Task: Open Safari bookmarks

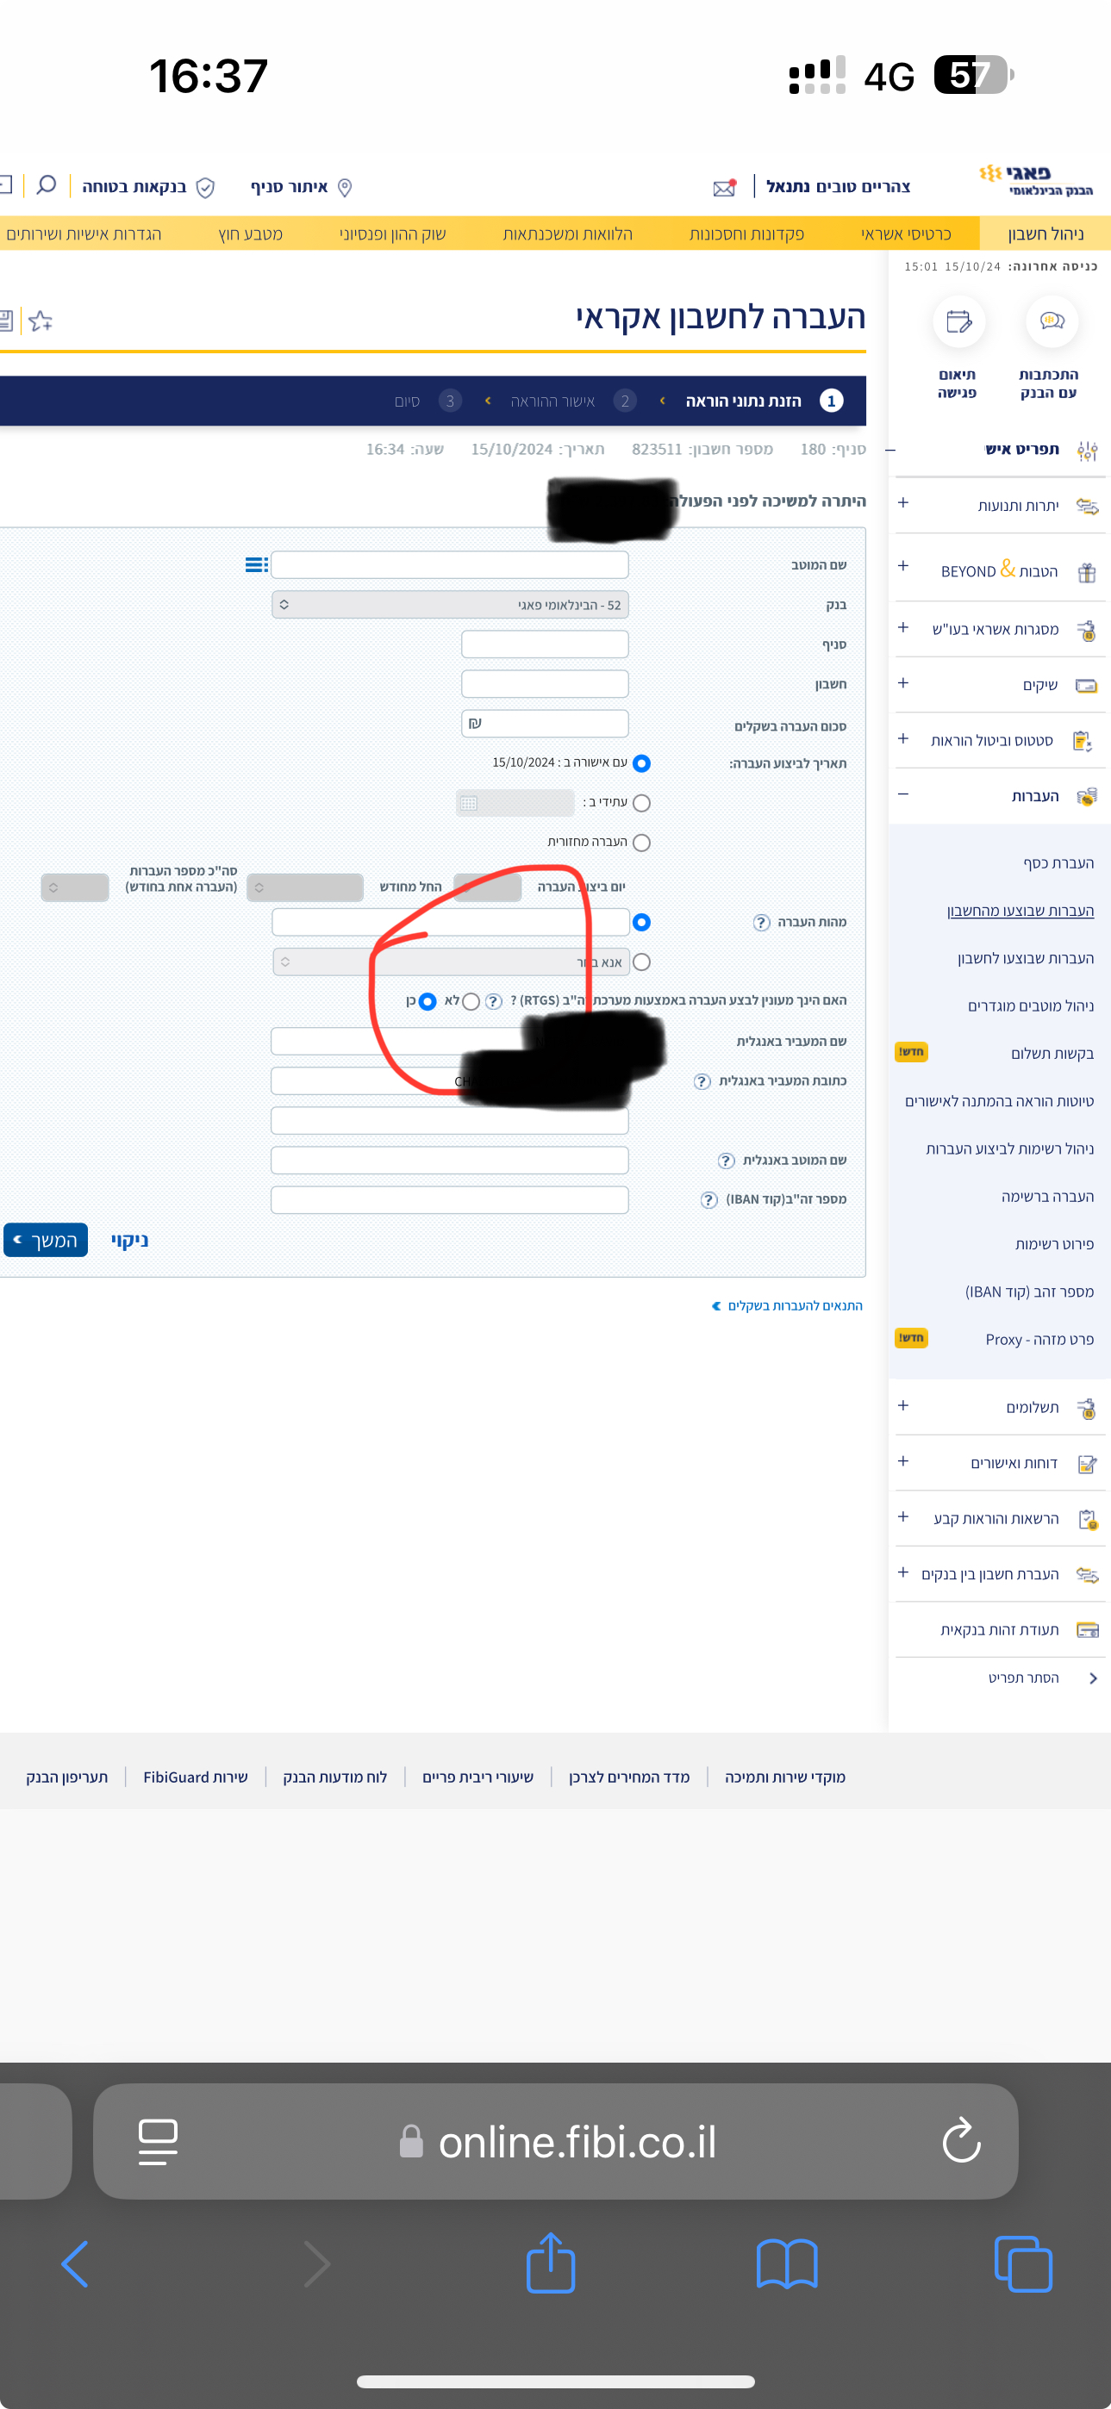Action: (x=788, y=2263)
